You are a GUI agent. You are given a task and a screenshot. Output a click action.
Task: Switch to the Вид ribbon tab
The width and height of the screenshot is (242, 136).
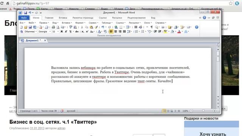[x=153, y=18]
